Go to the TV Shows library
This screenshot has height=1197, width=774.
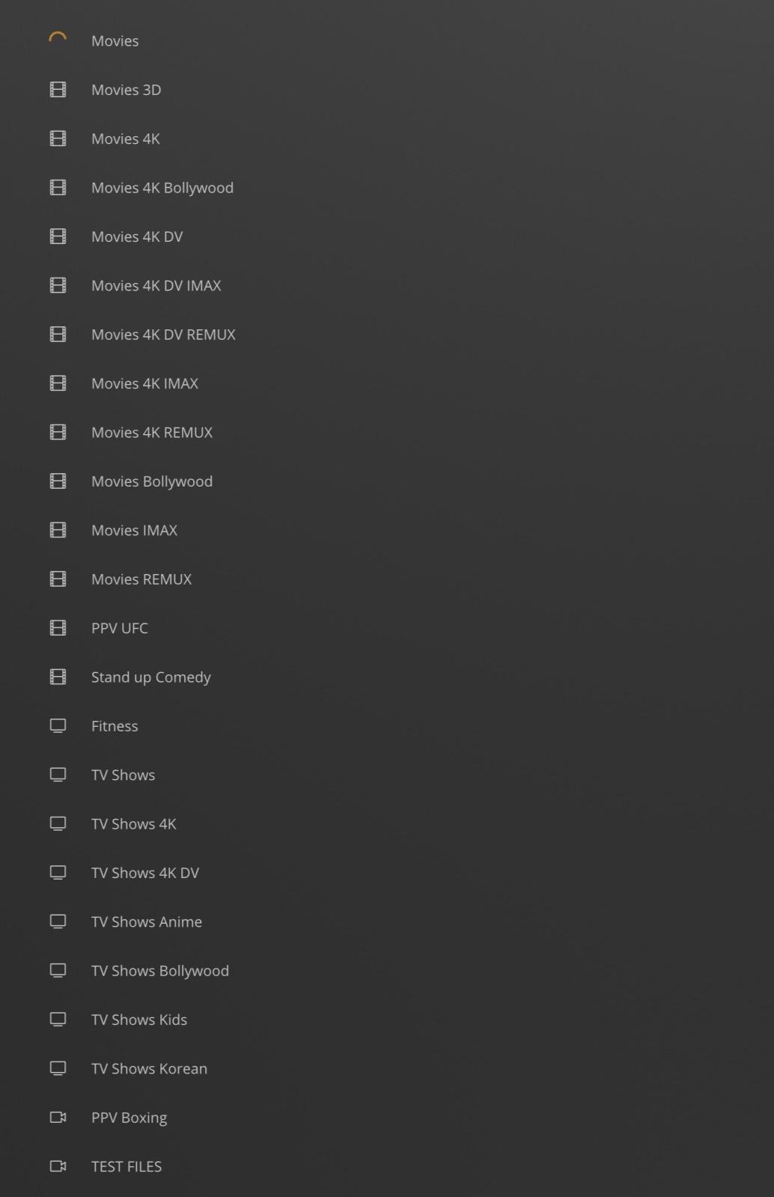point(124,775)
